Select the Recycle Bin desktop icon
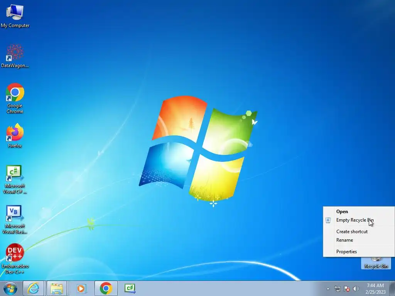The height and width of the screenshot is (296, 395). [x=376, y=263]
